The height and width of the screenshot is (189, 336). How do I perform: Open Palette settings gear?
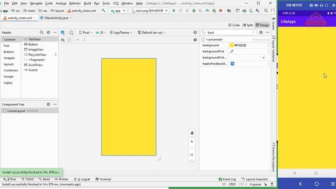(x=48, y=33)
